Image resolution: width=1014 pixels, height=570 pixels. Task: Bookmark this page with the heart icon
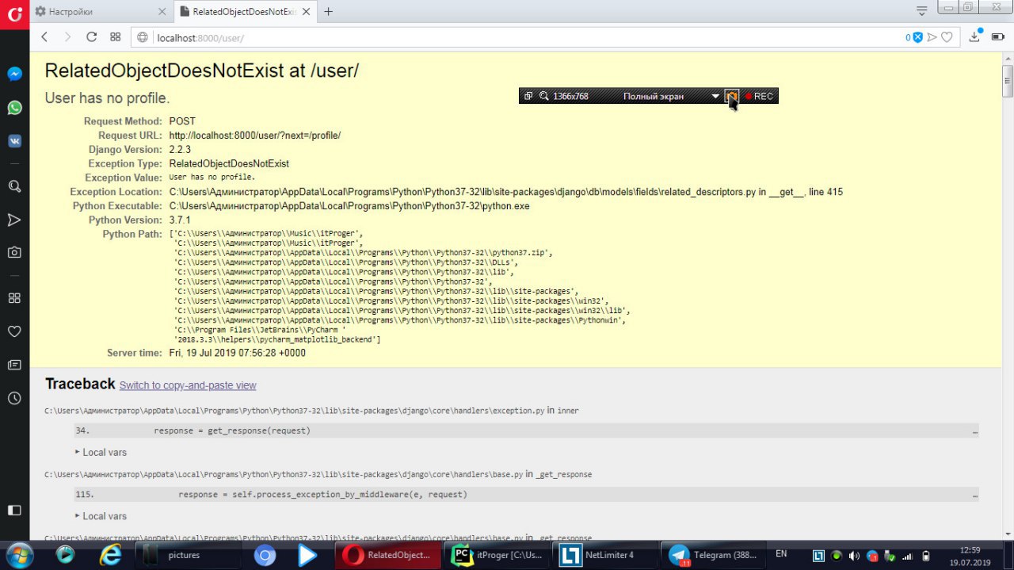point(947,37)
